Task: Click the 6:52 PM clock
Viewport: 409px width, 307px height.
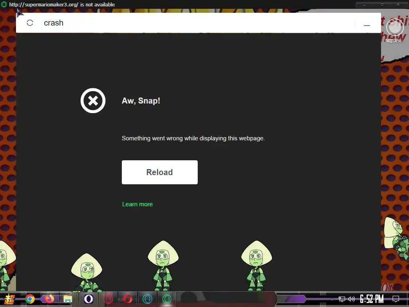Action: (372, 299)
